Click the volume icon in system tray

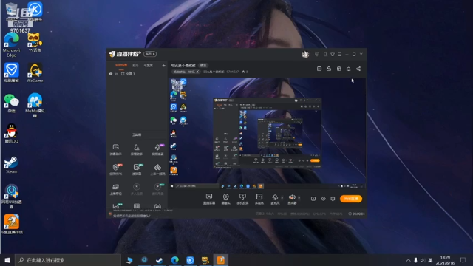pos(423,260)
